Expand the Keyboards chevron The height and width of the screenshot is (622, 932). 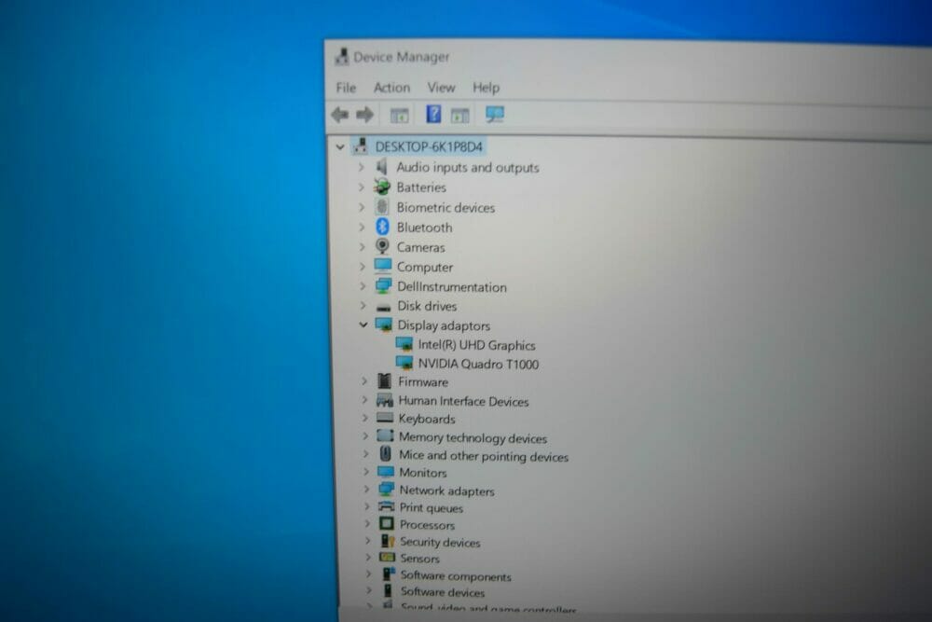click(365, 418)
